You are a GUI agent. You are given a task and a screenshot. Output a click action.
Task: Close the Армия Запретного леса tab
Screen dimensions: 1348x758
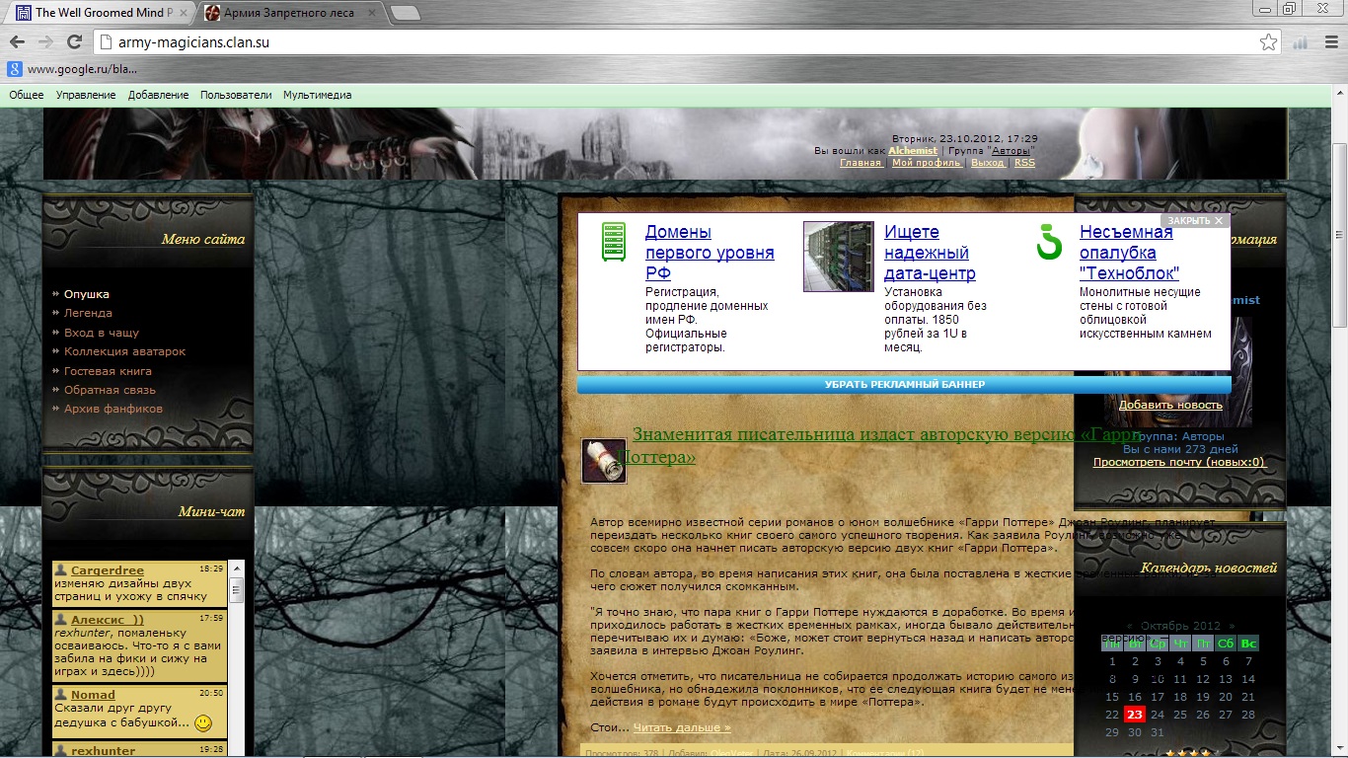click(370, 13)
